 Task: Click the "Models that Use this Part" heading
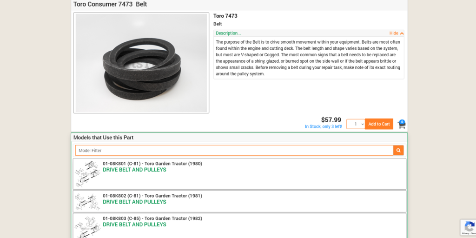[x=104, y=138]
